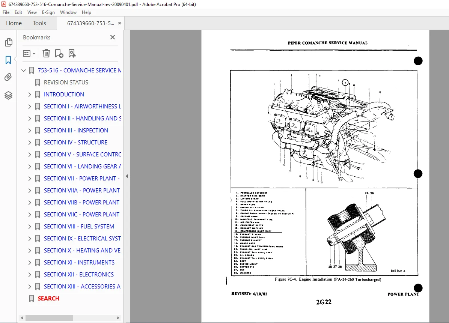Click bookmark icon beside SECTION IX - ELECTRICAL

click(38, 239)
